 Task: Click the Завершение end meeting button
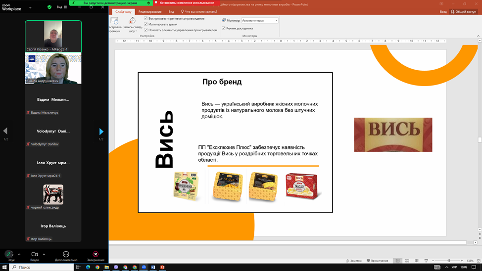coord(96,256)
